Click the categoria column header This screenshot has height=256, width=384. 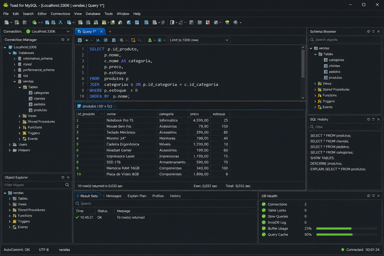[173, 114]
